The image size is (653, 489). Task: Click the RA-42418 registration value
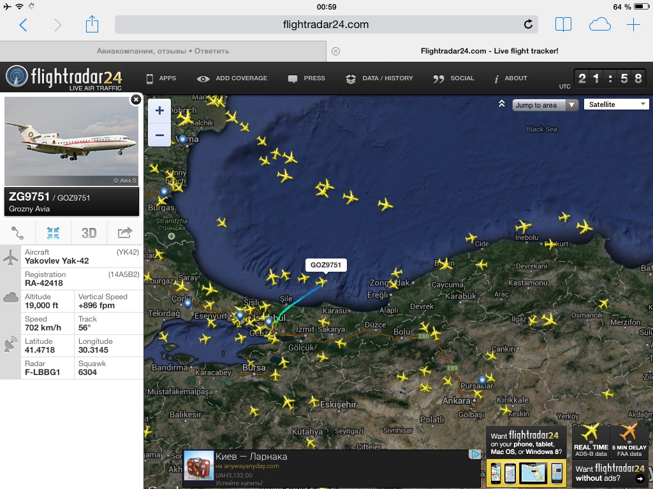(44, 283)
